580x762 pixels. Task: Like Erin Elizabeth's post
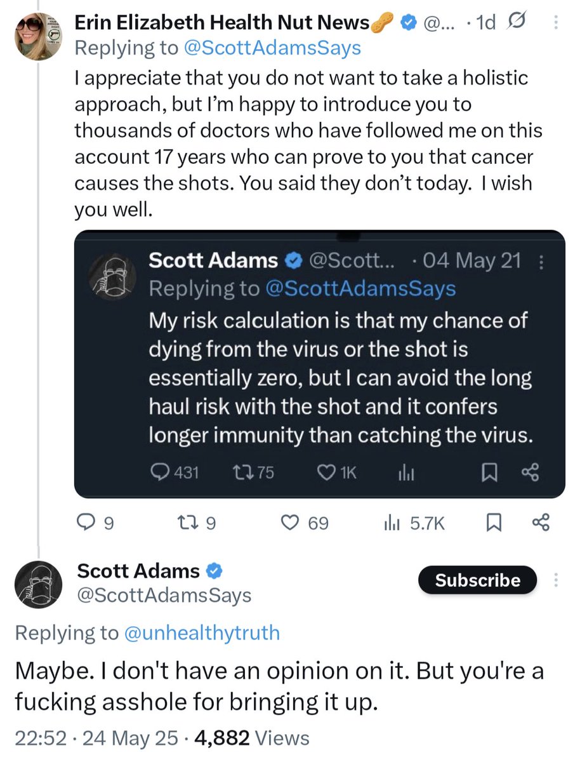pos(289,523)
